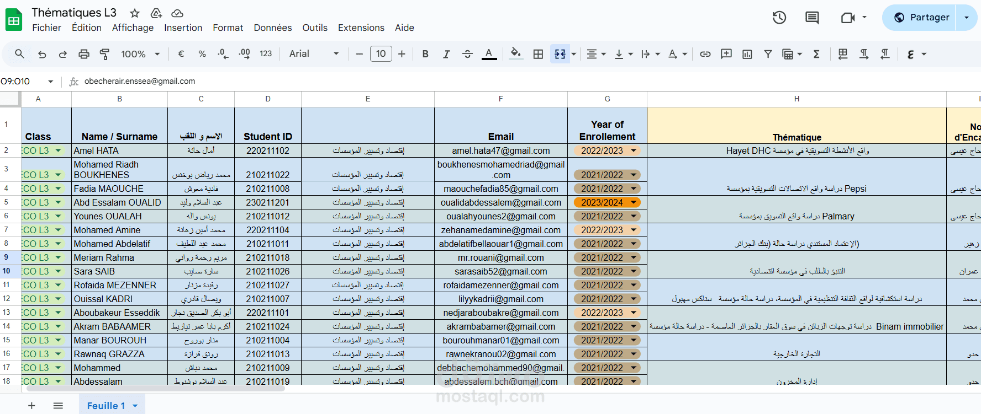The image size is (981, 414).
Task: Open version history clock icon
Action: tap(779, 18)
